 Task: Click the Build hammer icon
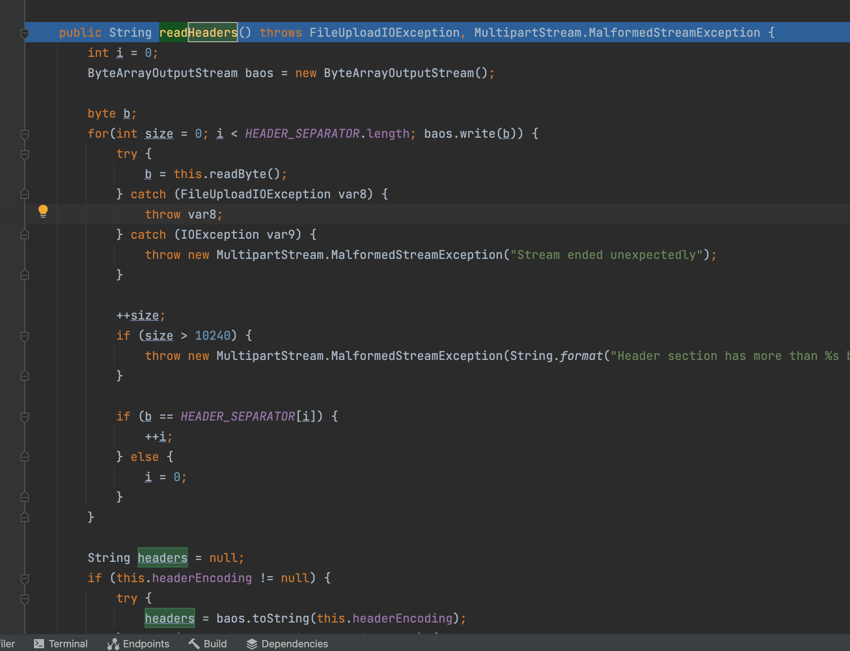point(194,644)
